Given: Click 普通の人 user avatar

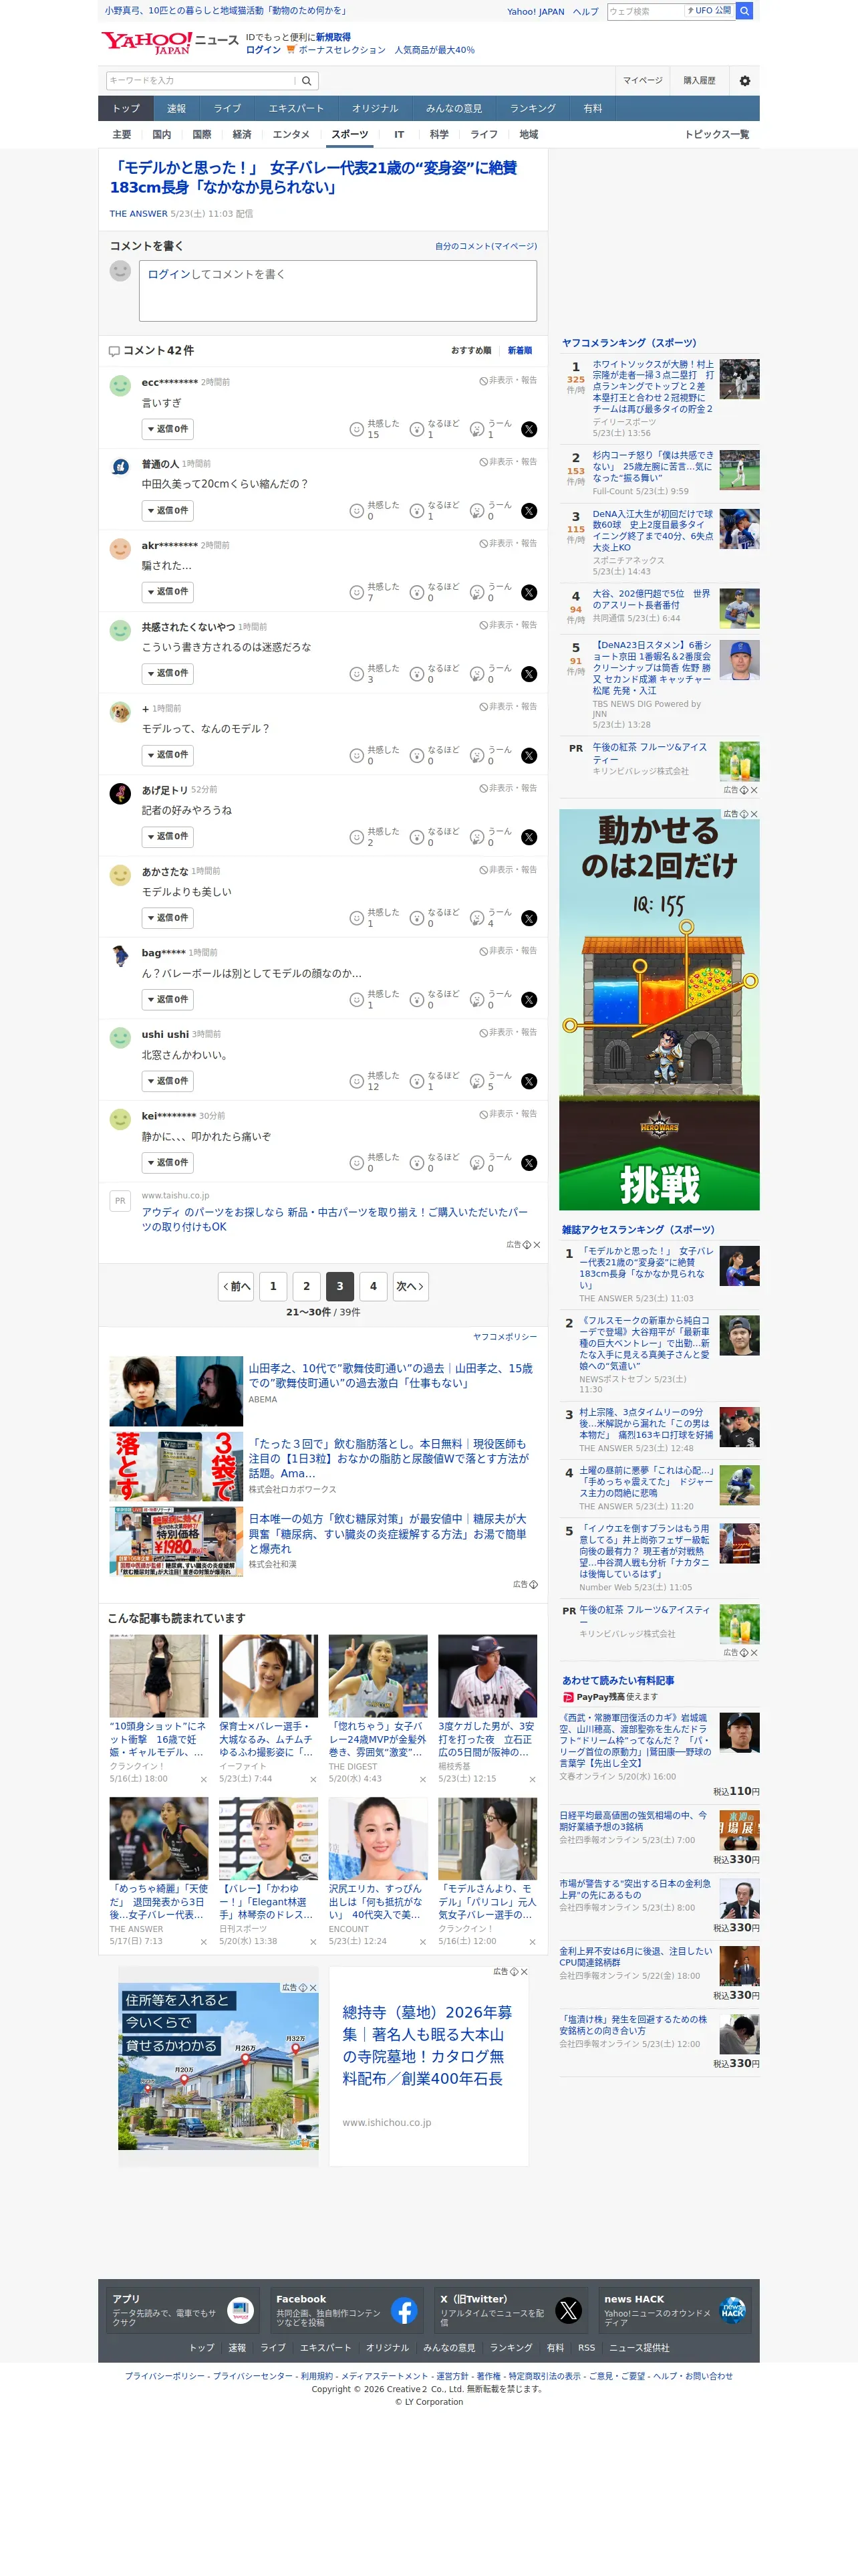Looking at the screenshot, I should tap(120, 468).
